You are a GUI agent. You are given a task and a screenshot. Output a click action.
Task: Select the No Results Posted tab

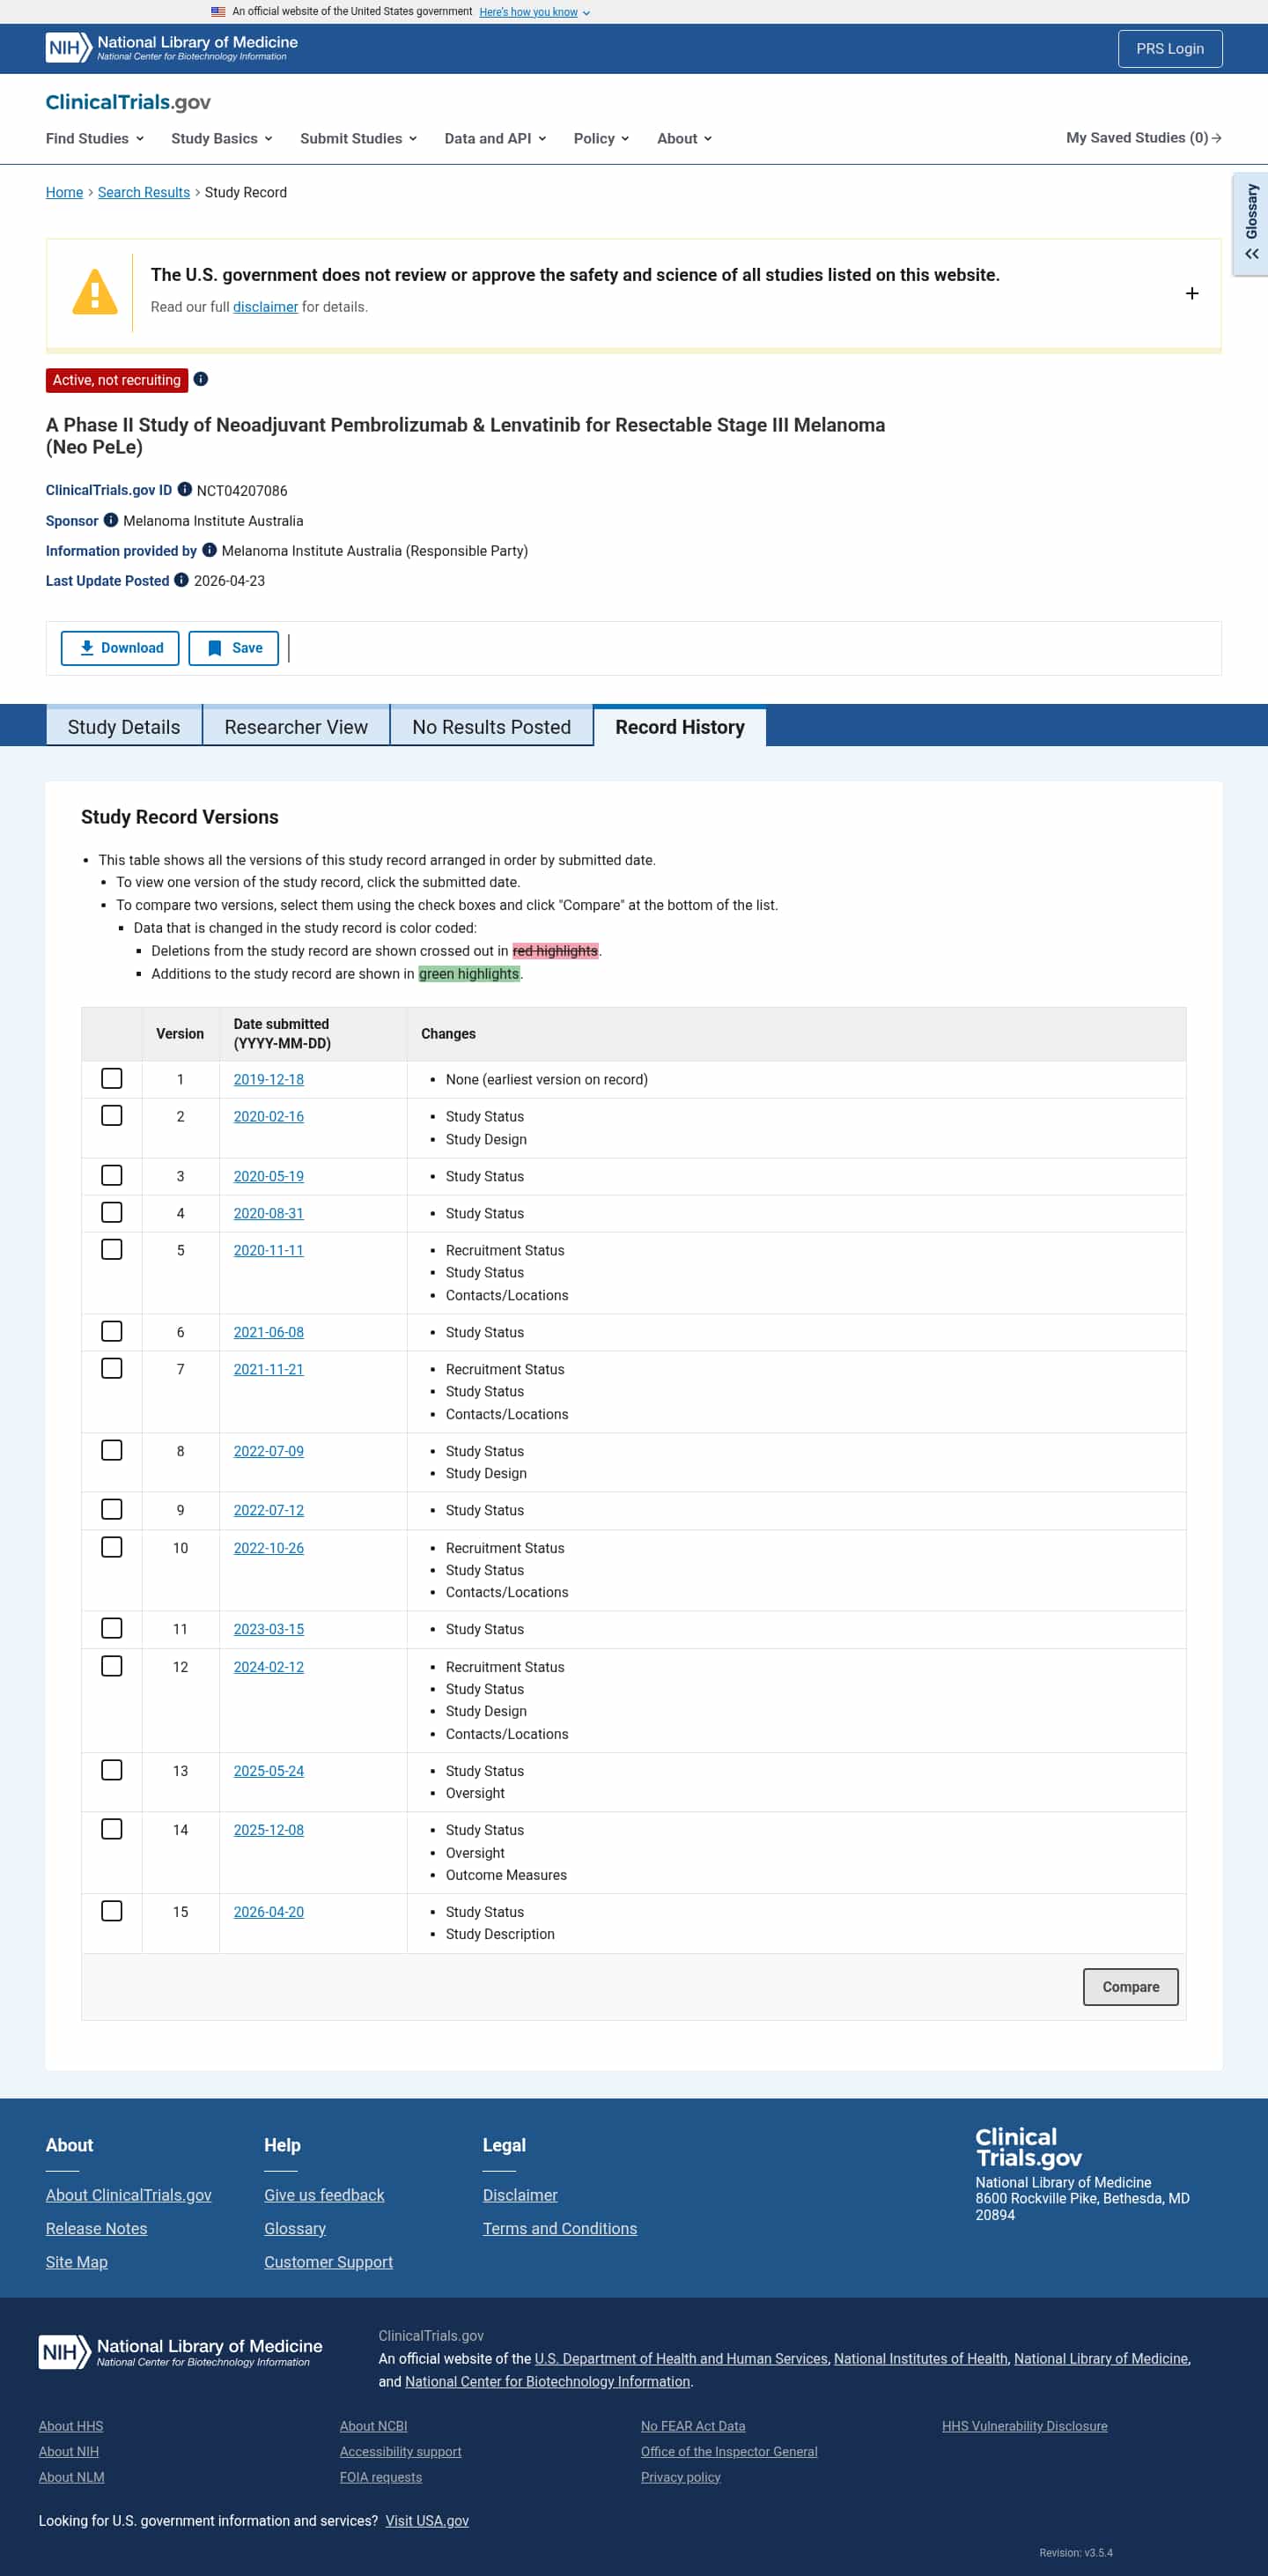tap(491, 727)
